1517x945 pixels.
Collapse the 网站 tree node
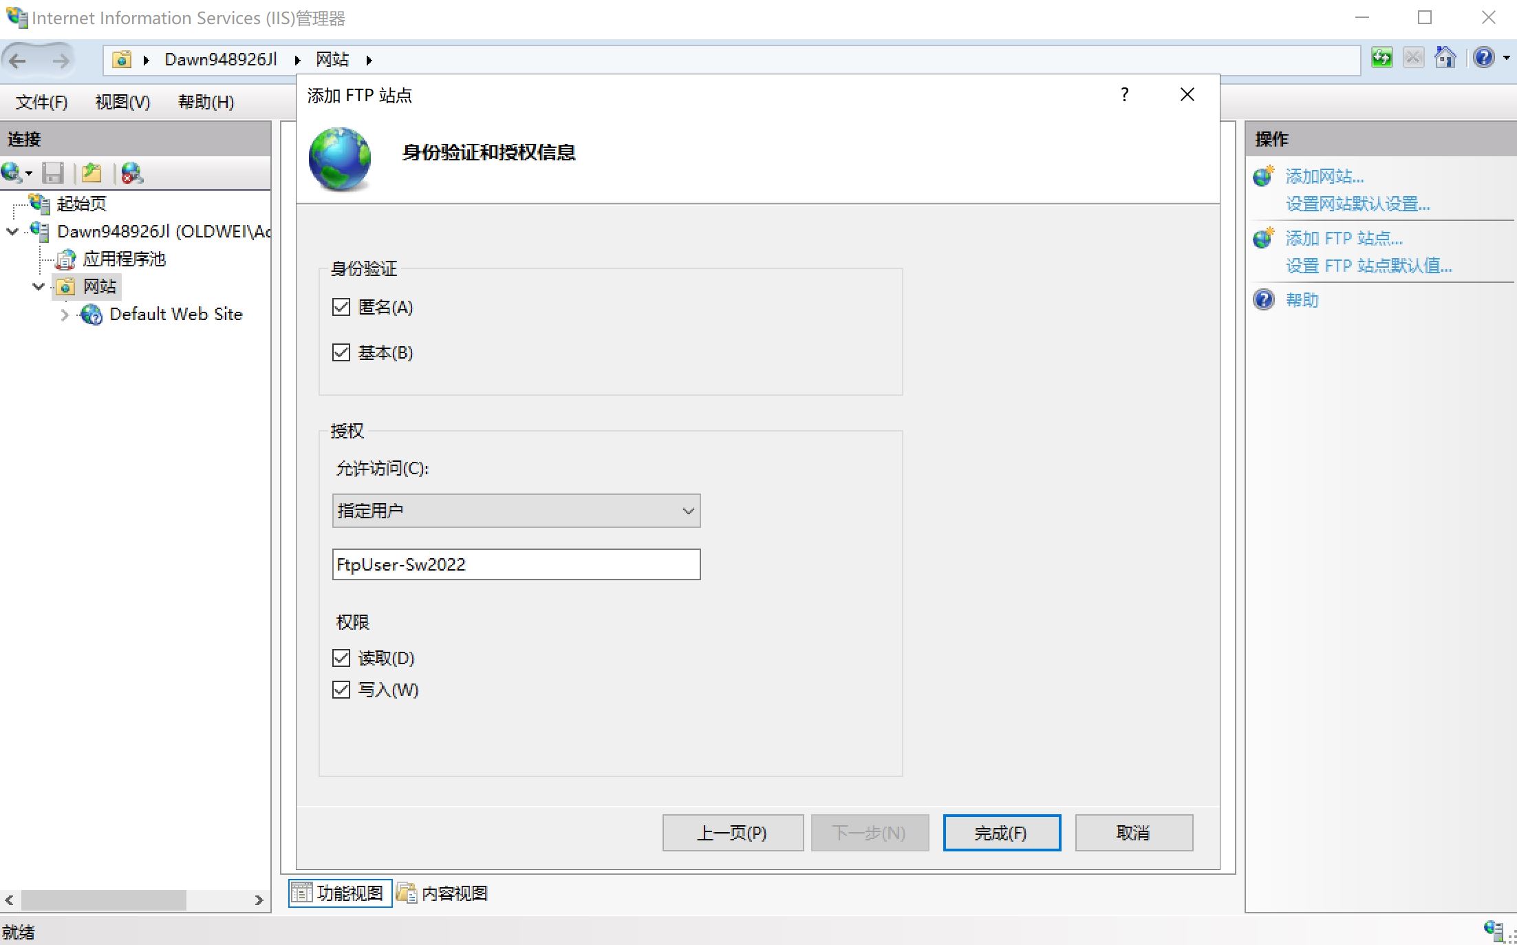pyautogui.click(x=39, y=286)
